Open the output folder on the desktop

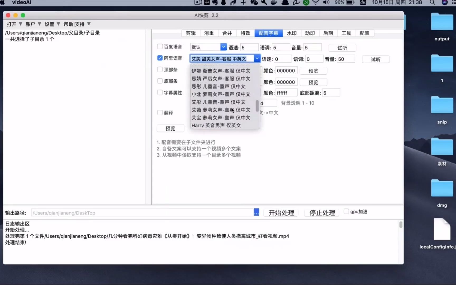click(442, 26)
